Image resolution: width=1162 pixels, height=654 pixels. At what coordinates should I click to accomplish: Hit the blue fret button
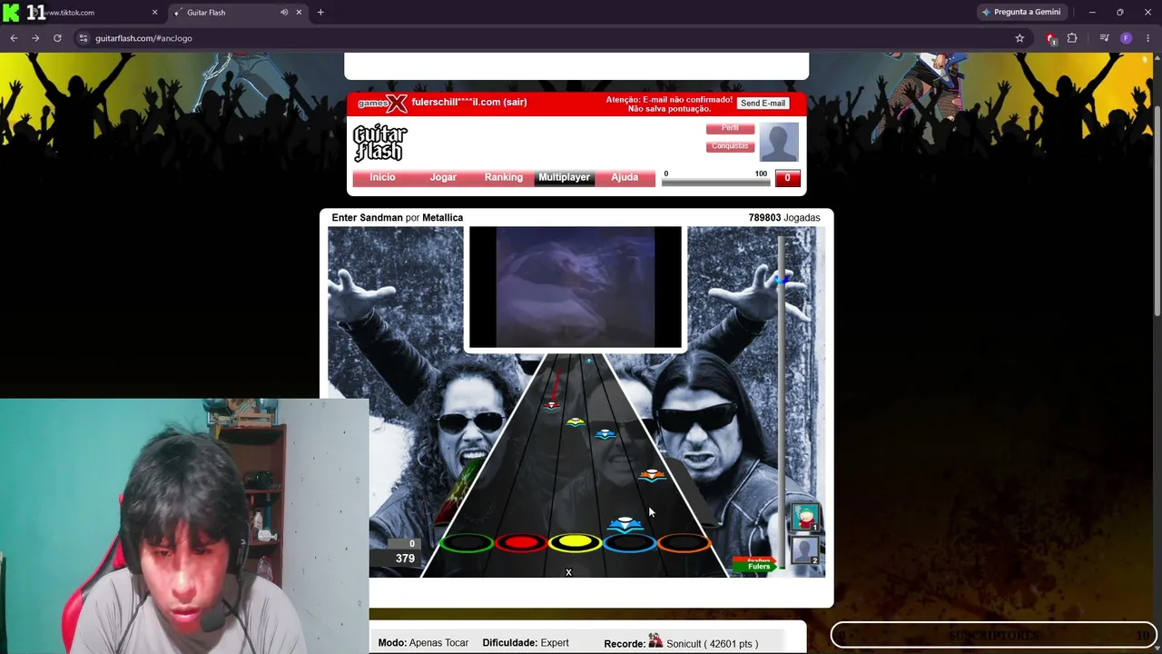point(630,543)
